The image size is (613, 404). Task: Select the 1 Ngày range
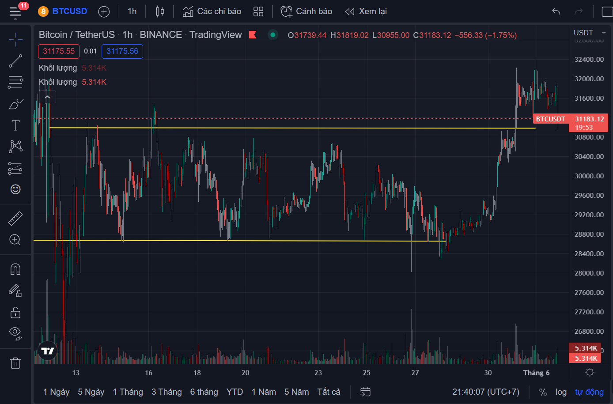tap(57, 392)
